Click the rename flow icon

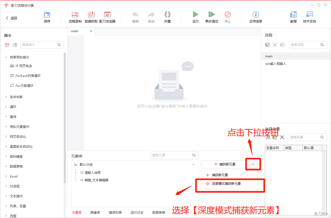[x=282, y=45]
